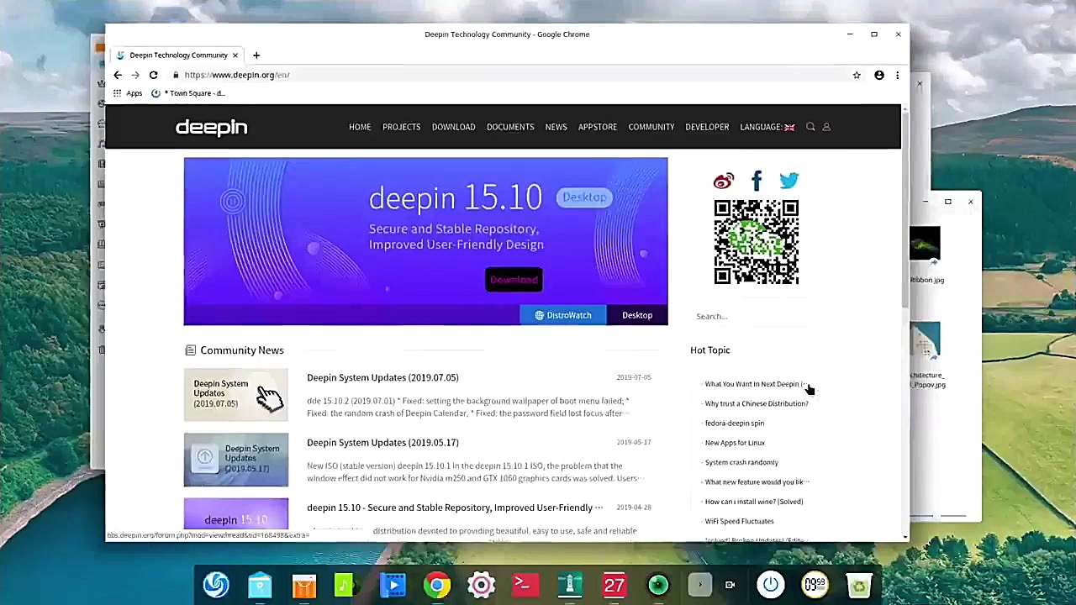Screen dimensions: 1076x605
Task: Visit deepin's Weibo page via its icon
Action: click(x=724, y=181)
